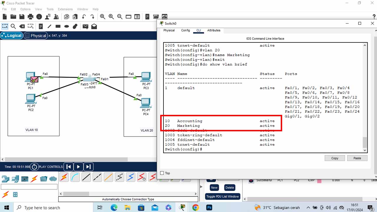This screenshot has width=377, height=212.
Task: Enable the Top checkbox
Action: click(x=162, y=173)
